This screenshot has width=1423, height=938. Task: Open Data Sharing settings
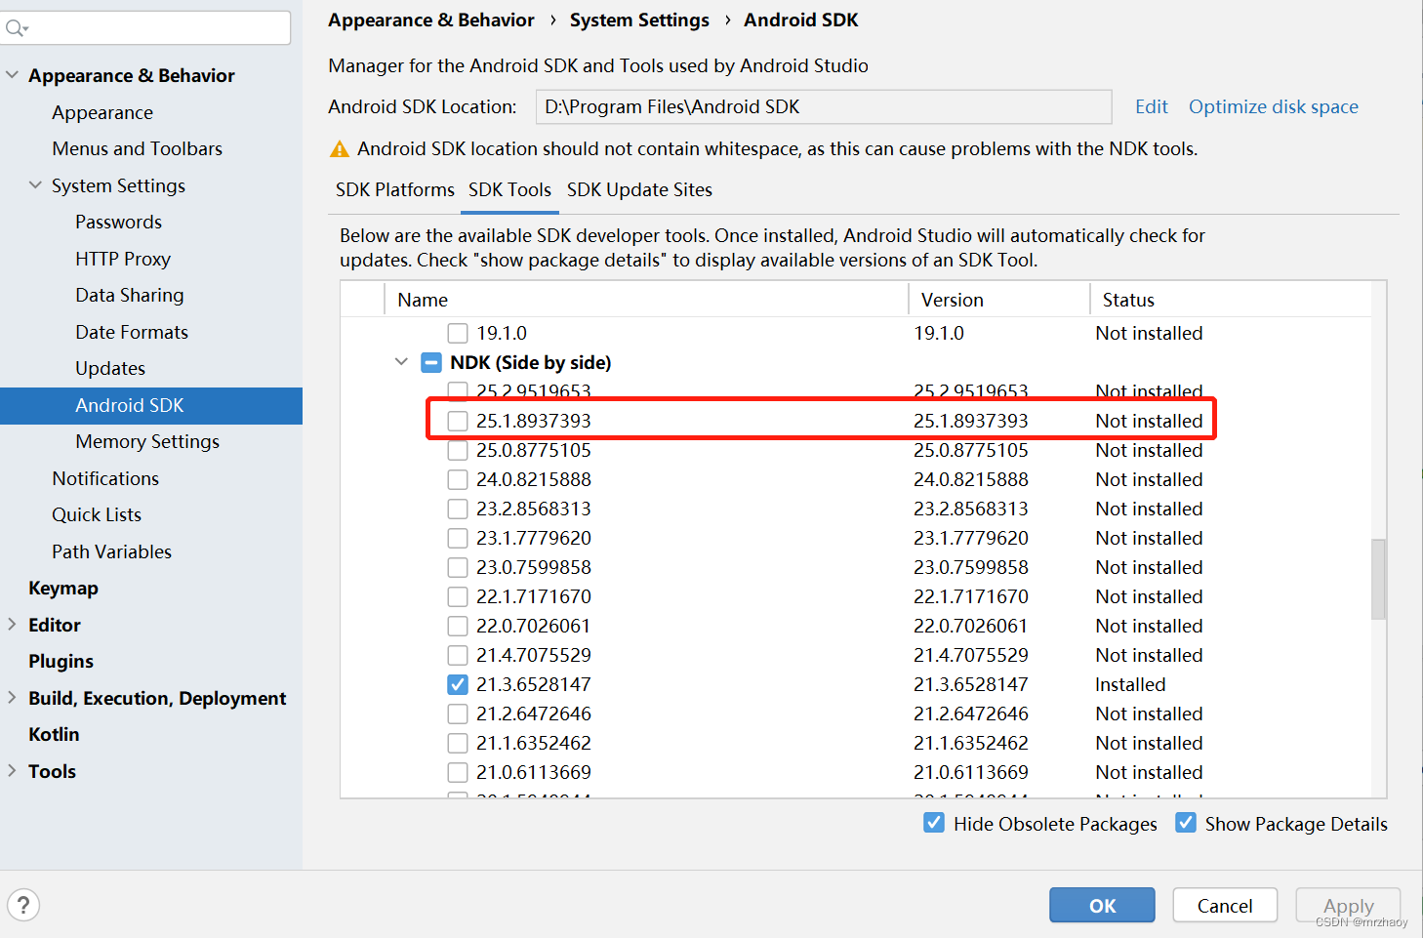point(130,295)
